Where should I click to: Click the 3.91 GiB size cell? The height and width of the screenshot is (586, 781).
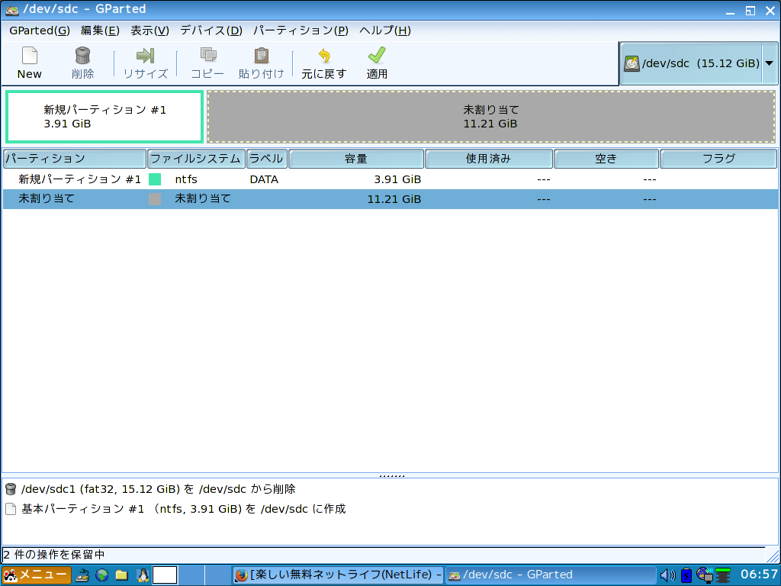(397, 179)
